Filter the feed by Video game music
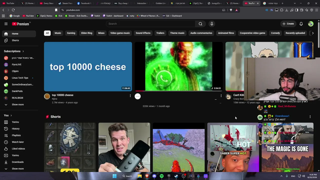This screenshot has height=180, width=320. (x=120, y=33)
